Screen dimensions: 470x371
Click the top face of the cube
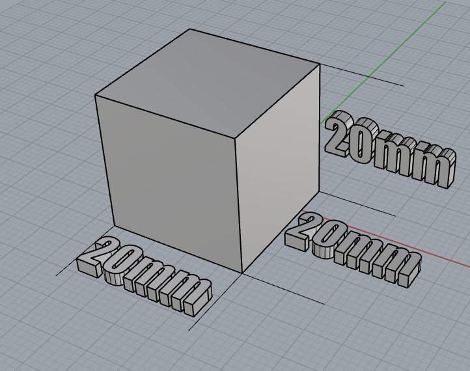click(x=207, y=84)
